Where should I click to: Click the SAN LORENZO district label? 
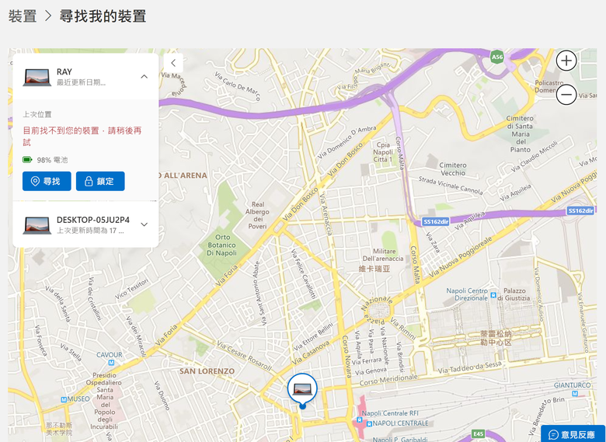pos(207,371)
